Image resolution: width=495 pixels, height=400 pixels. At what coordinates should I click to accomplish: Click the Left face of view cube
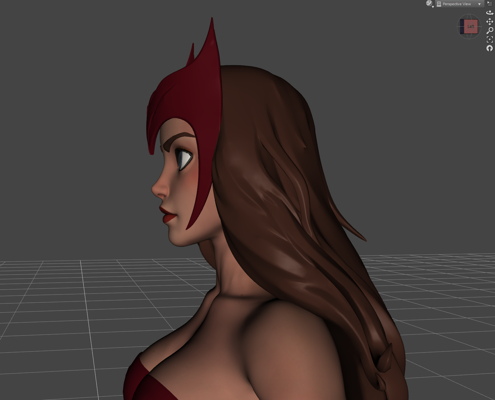point(471,27)
